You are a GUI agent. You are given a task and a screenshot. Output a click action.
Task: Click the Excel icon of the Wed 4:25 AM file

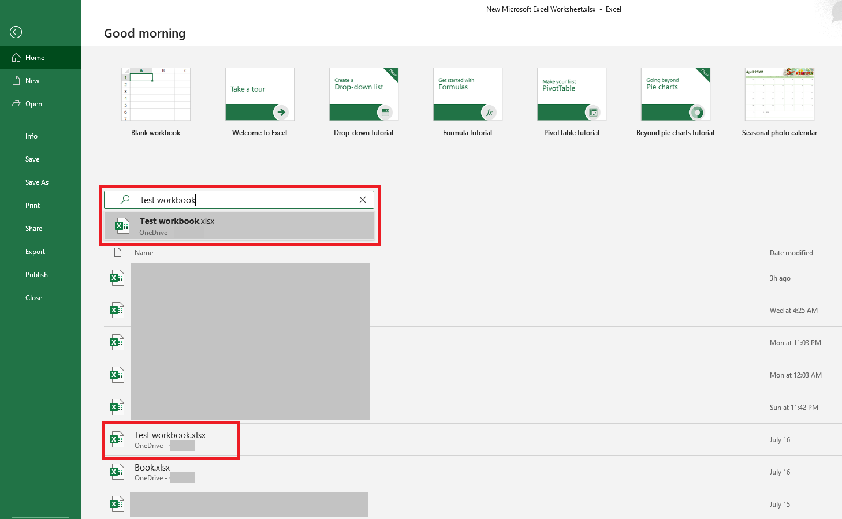[x=117, y=310]
